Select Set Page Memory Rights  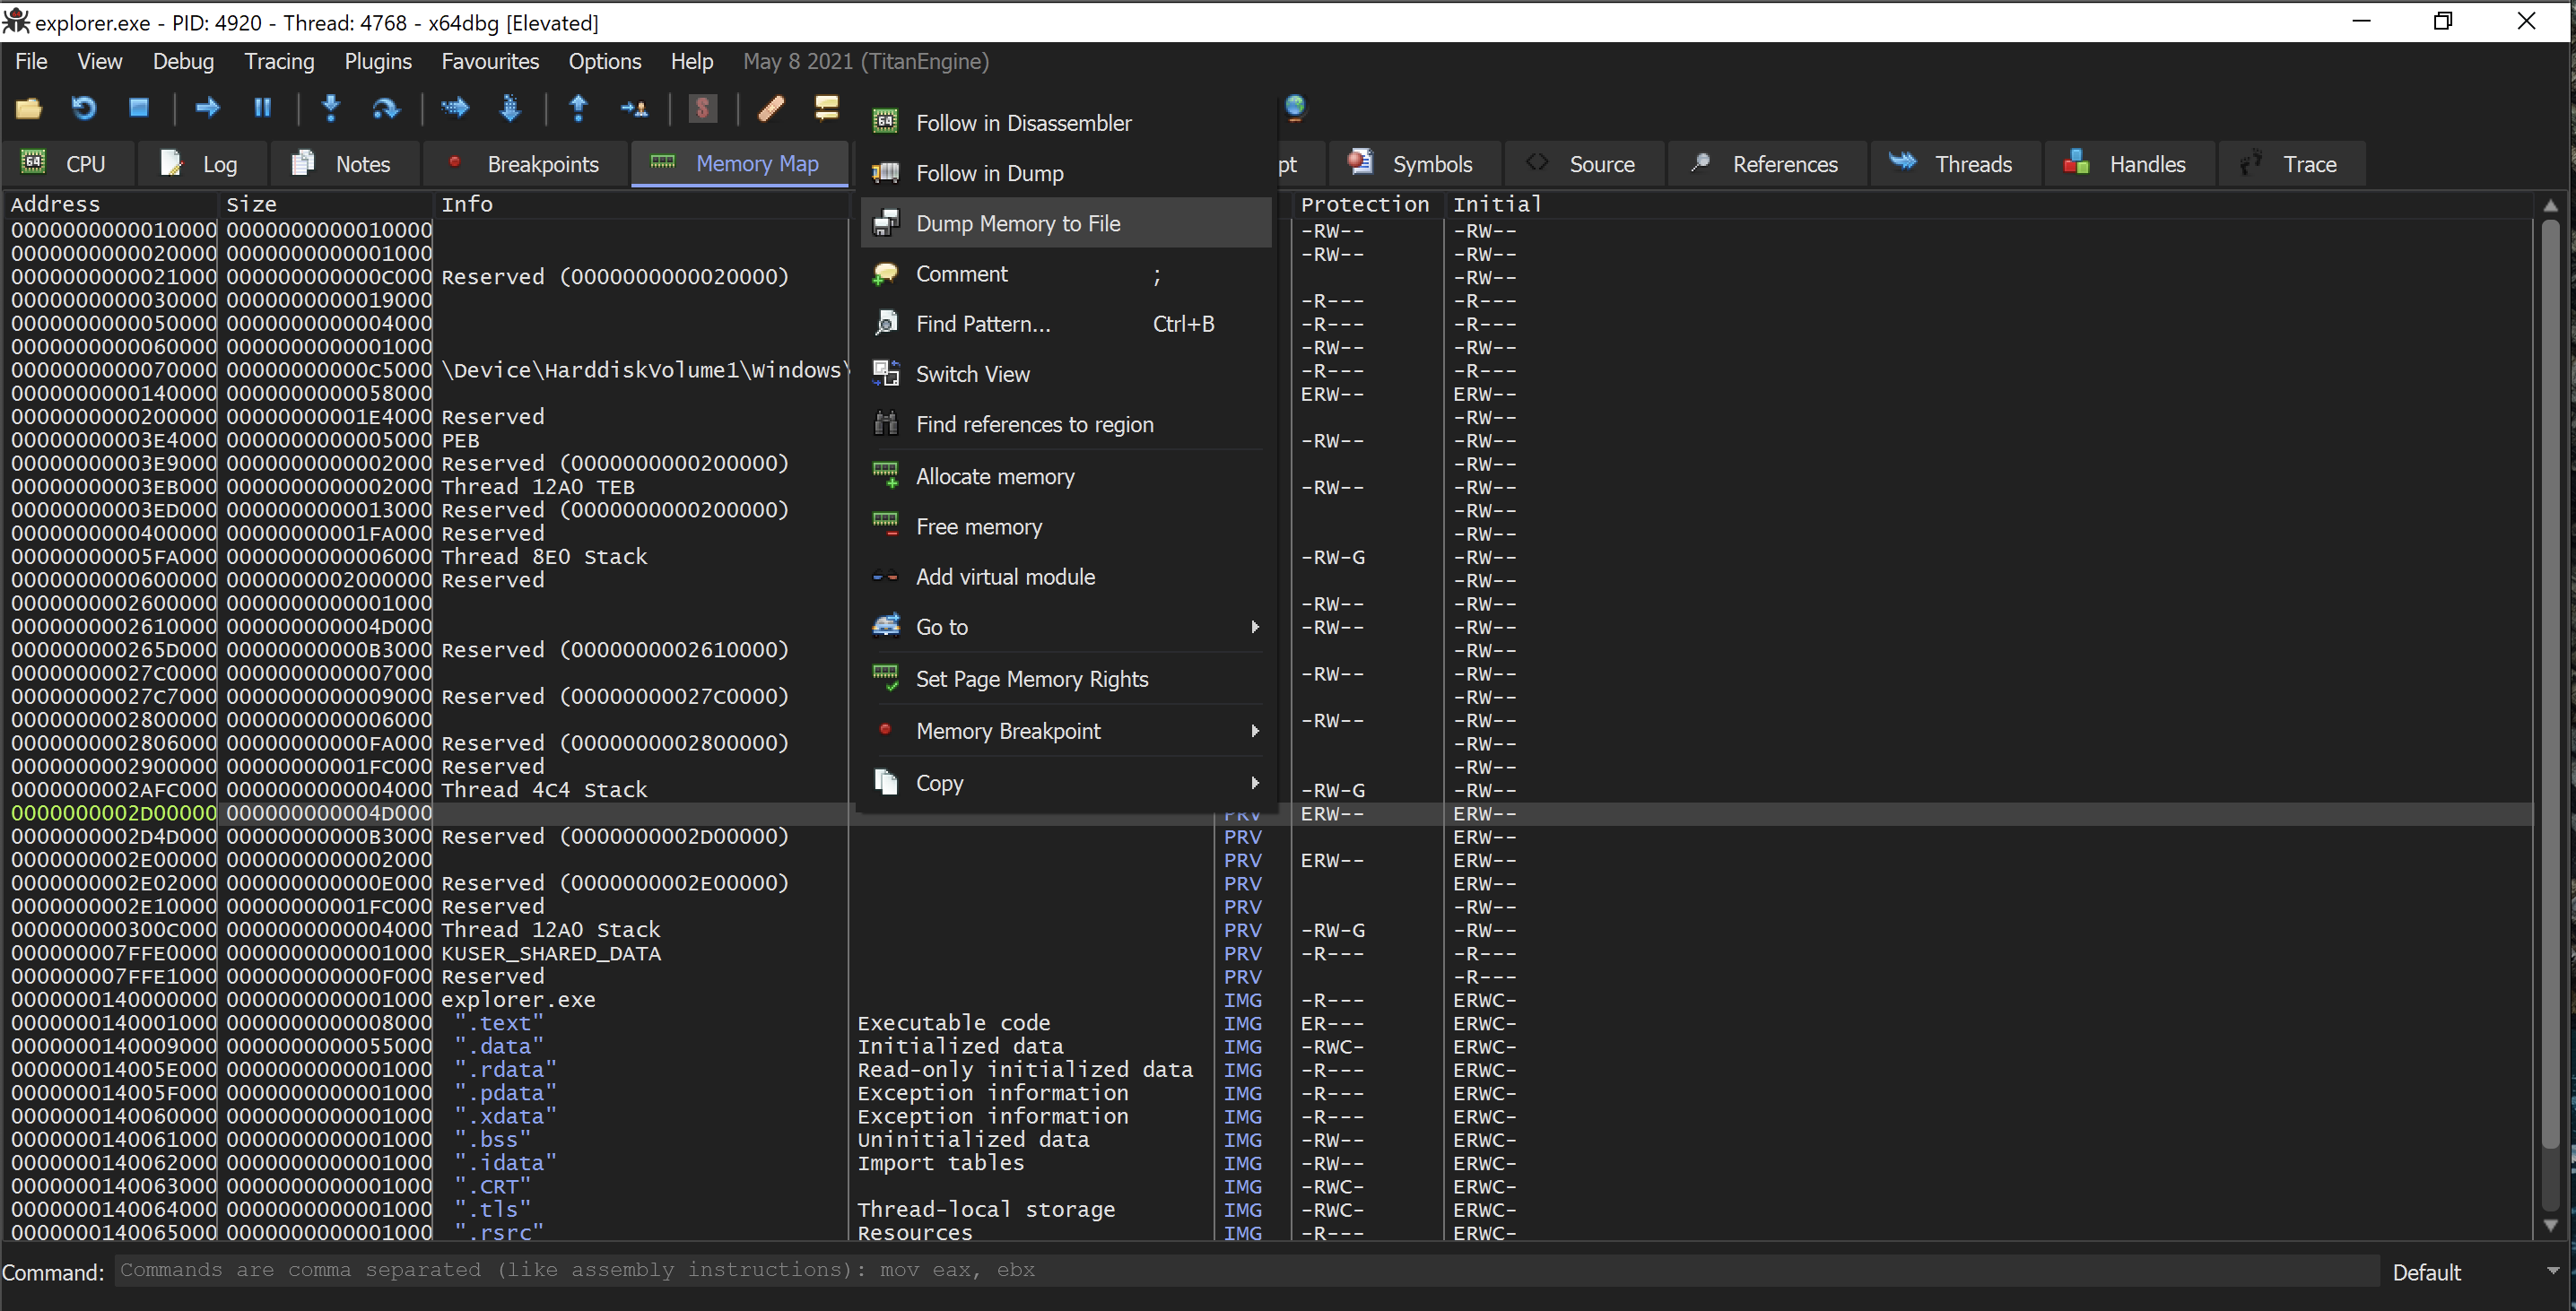(1066, 678)
